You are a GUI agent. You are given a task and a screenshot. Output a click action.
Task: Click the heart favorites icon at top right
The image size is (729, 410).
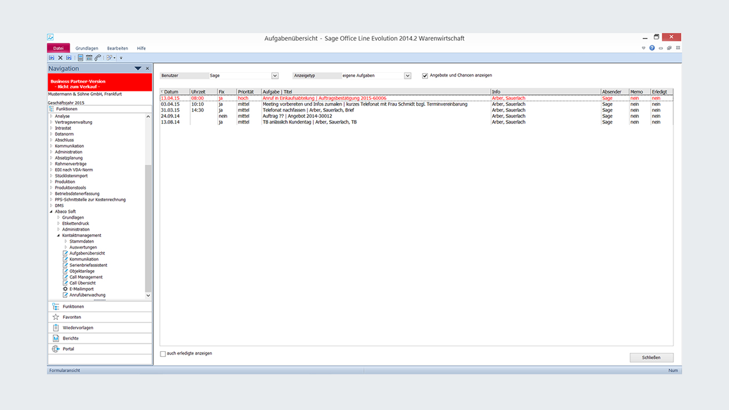pyautogui.click(x=644, y=48)
